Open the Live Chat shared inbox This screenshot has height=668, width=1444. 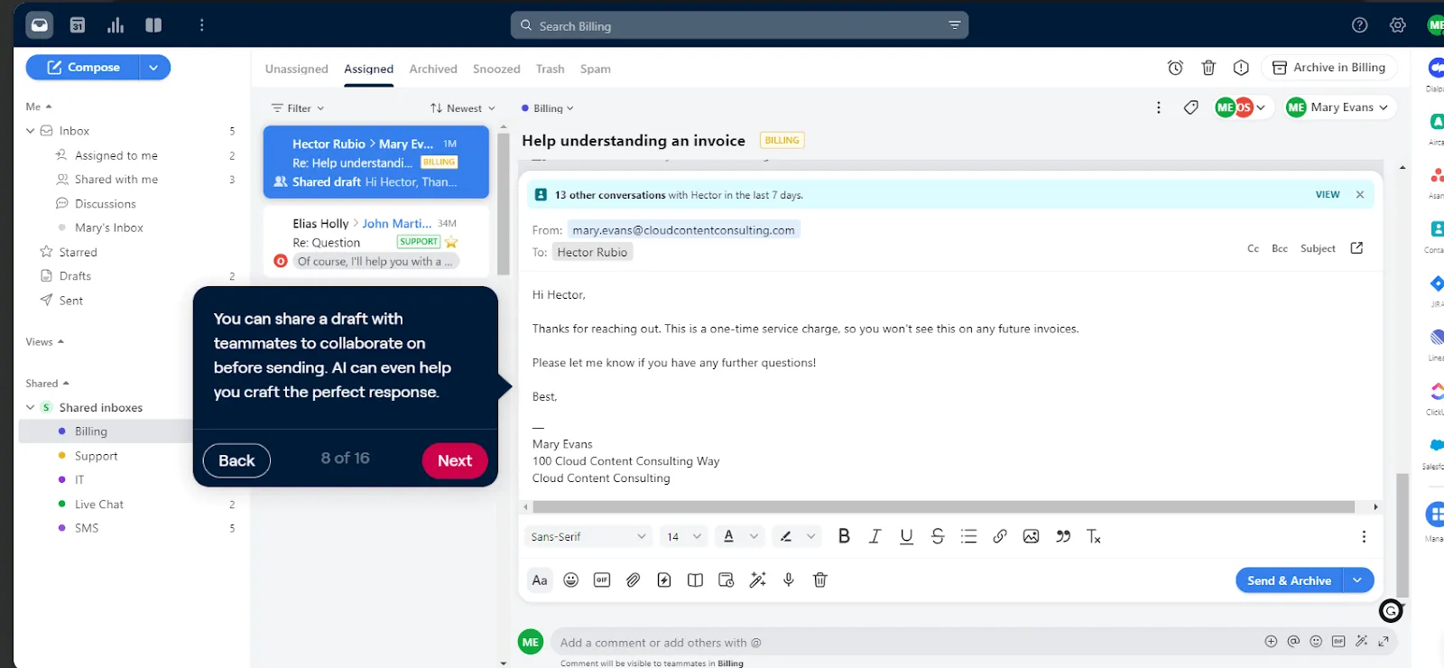[99, 505]
